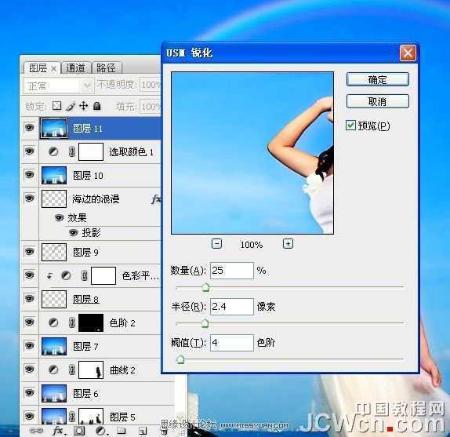Image resolution: width=450 pixels, height=437 pixels.
Task: Click the lock transparent pixels icon
Action: tap(56, 106)
